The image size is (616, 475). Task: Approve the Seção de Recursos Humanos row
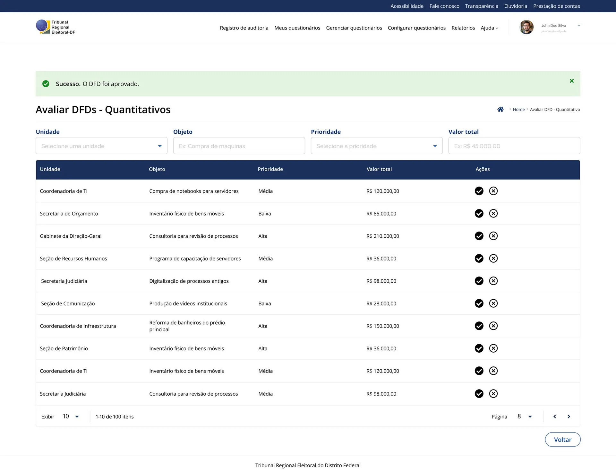pyautogui.click(x=479, y=259)
